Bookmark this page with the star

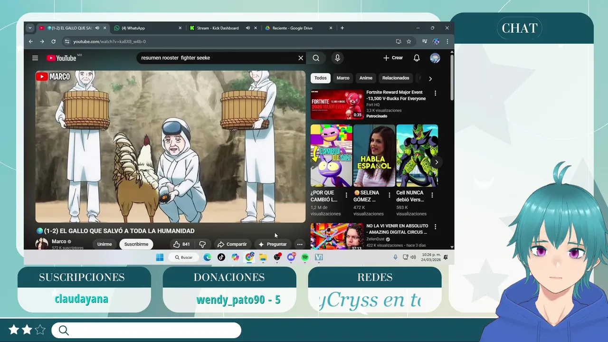point(408,41)
